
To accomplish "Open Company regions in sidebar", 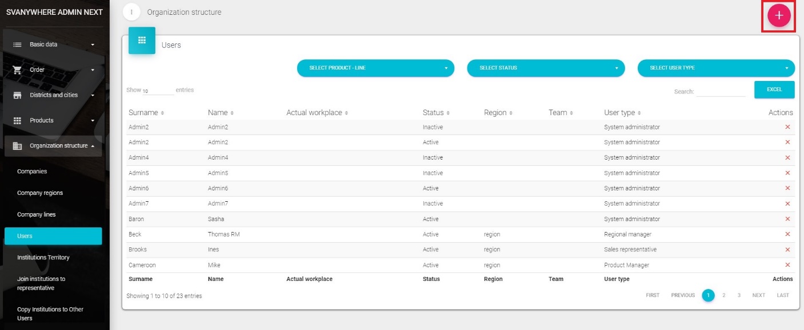I will point(40,193).
